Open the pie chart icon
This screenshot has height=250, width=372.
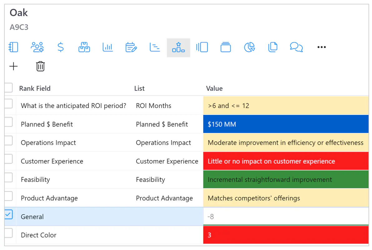tap(249, 47)
